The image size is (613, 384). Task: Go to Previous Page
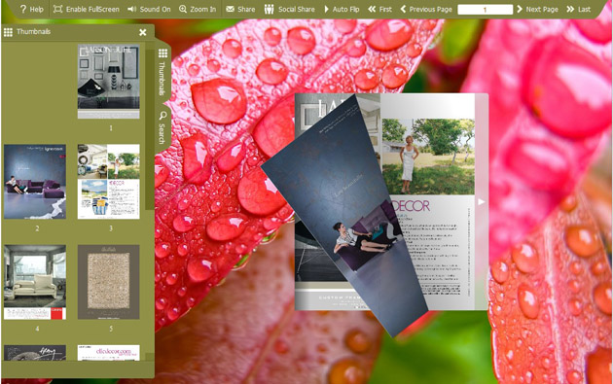click(x=426, y=9)
